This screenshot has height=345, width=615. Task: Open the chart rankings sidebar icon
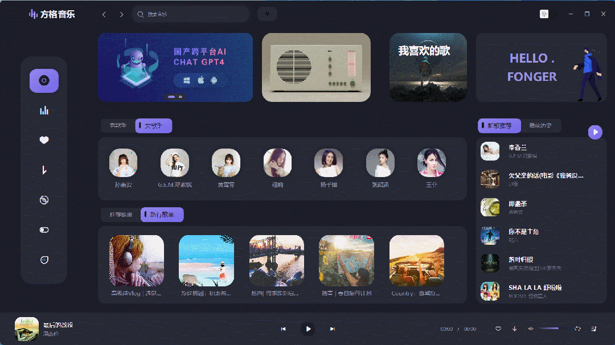[44, 110]
